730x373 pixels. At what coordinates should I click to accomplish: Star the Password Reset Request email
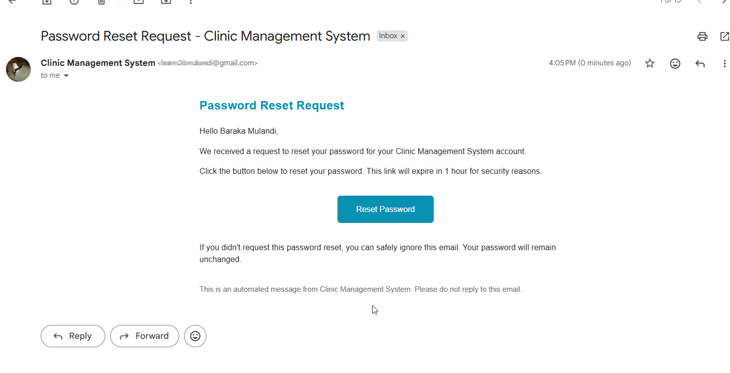(x=650, y=63)
